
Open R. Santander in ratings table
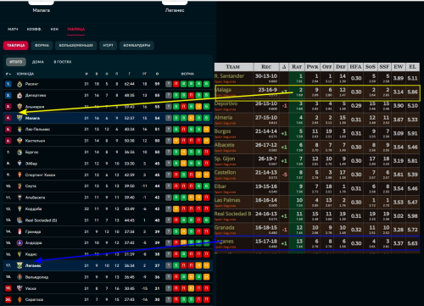pyautogui.click(x=229, y=76)
